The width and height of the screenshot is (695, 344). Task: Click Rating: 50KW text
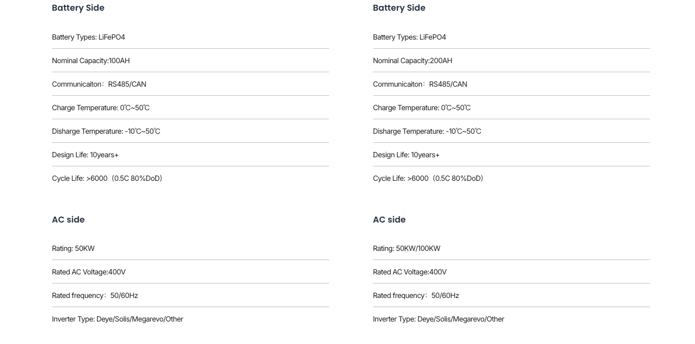point(73,248)
